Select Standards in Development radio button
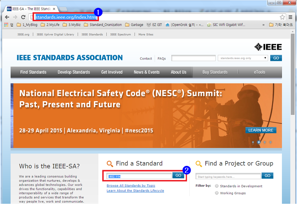The image size is (297, 204). [x=217, y=186]
